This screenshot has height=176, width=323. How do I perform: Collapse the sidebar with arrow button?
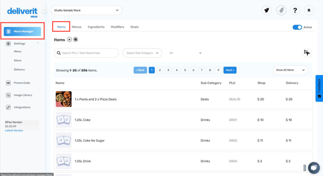[x=45, y=10]
